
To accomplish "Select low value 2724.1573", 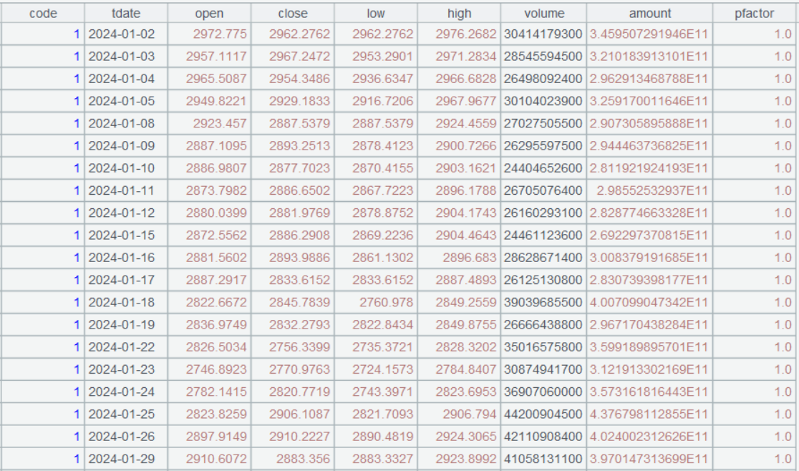I will tap(376, 370).
